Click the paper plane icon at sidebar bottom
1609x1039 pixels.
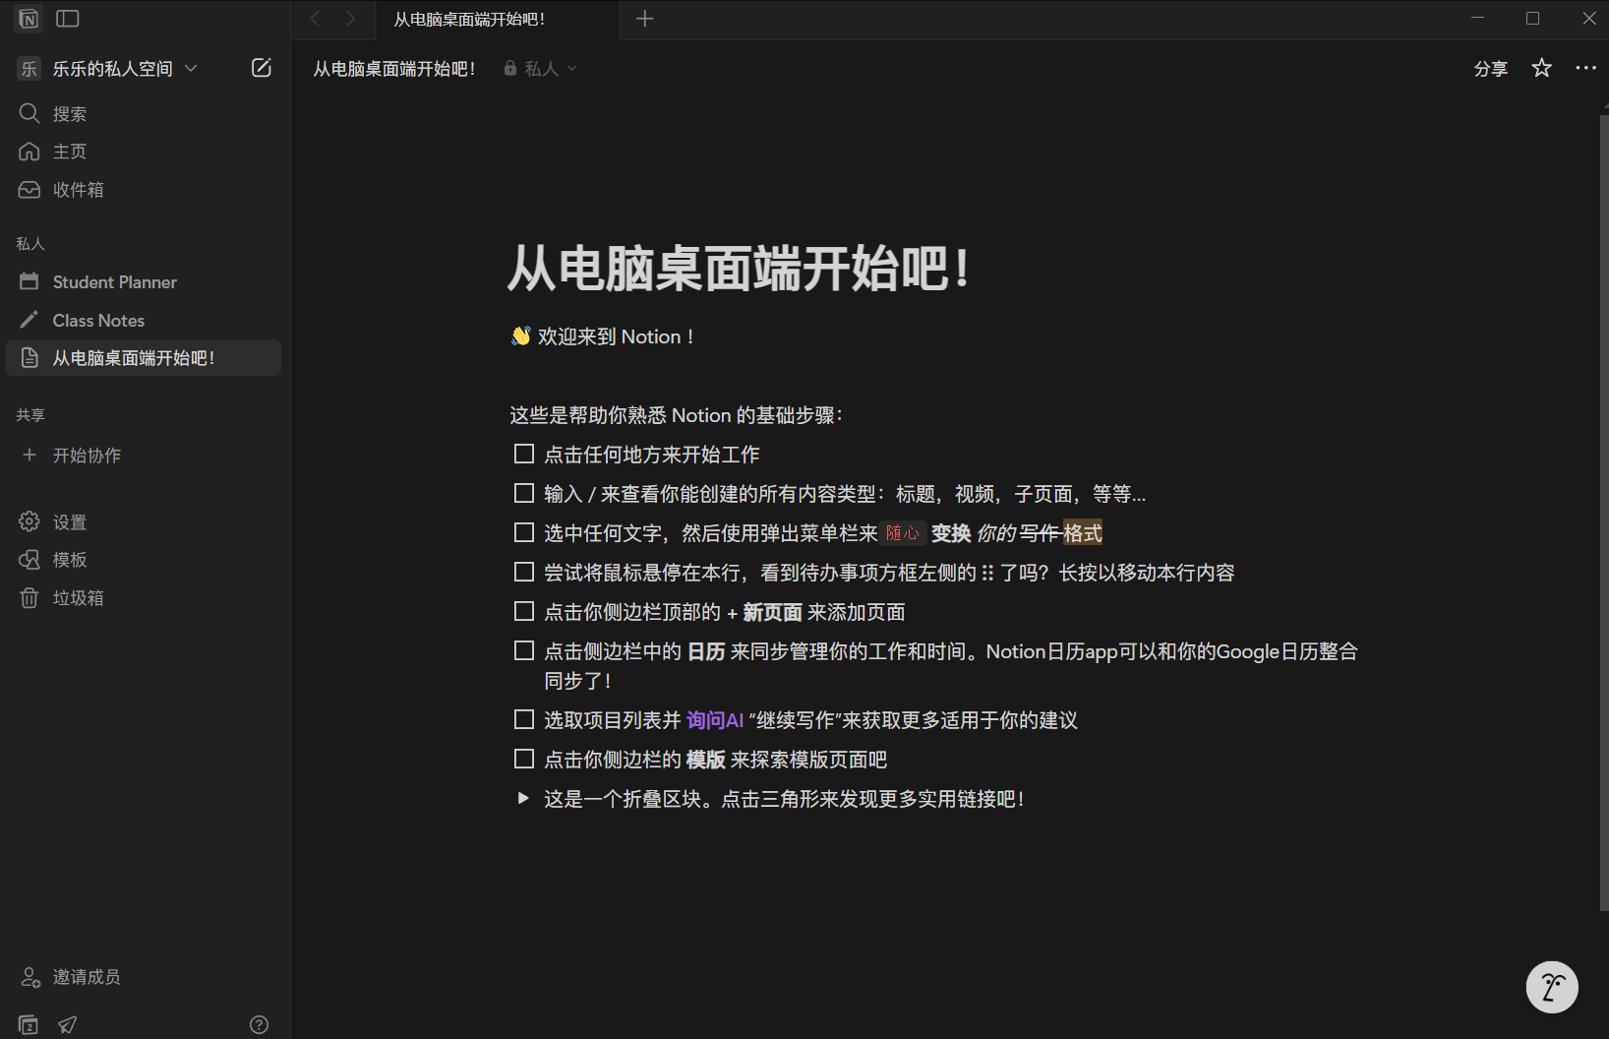coord(67,1024)
